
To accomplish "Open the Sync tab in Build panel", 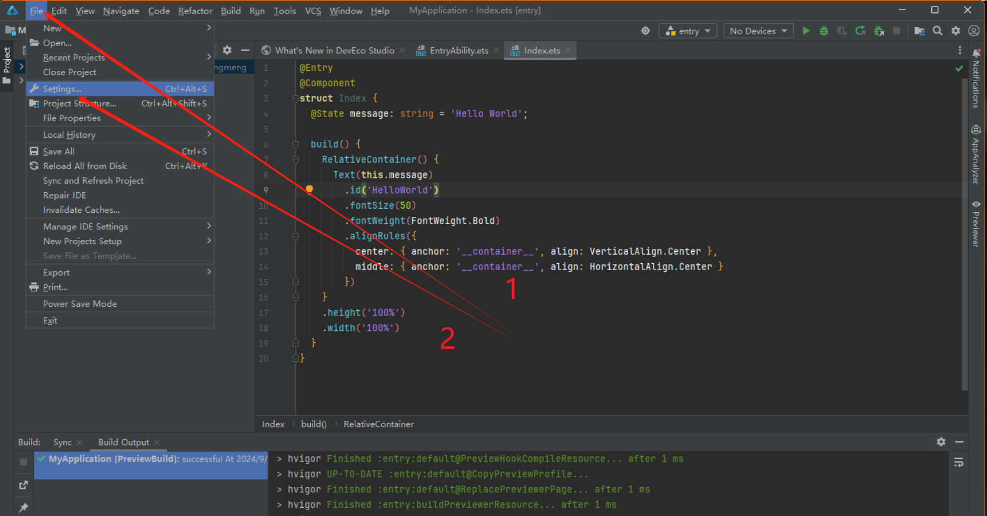I will (62, 442).
